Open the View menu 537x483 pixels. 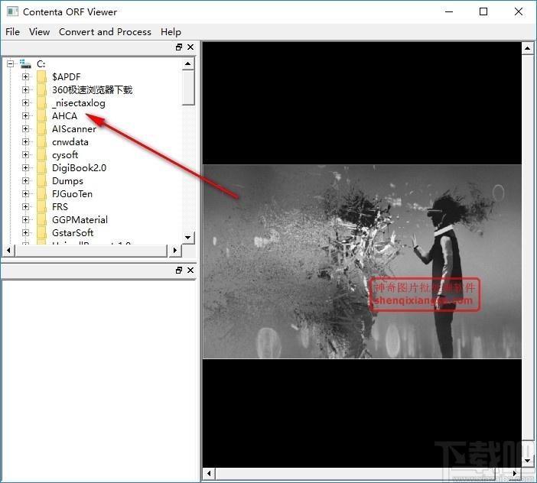click(x=39, y=32)
